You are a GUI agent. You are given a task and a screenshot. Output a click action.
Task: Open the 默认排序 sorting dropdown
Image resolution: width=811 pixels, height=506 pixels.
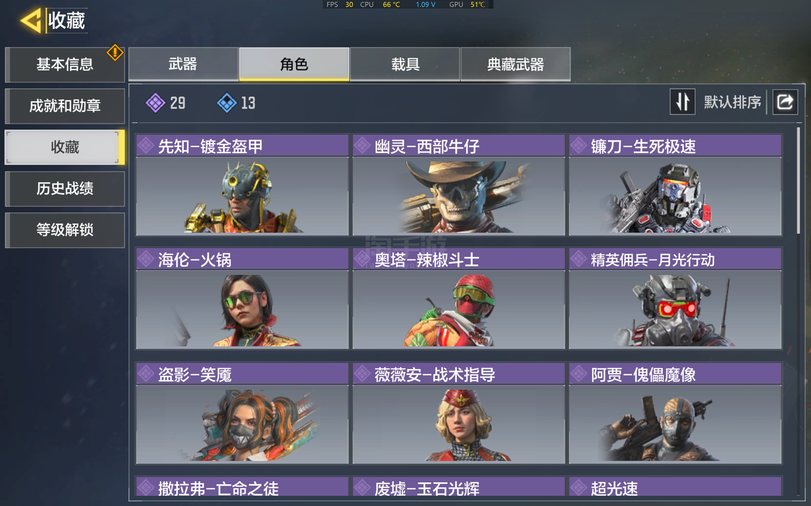point(732,102)
